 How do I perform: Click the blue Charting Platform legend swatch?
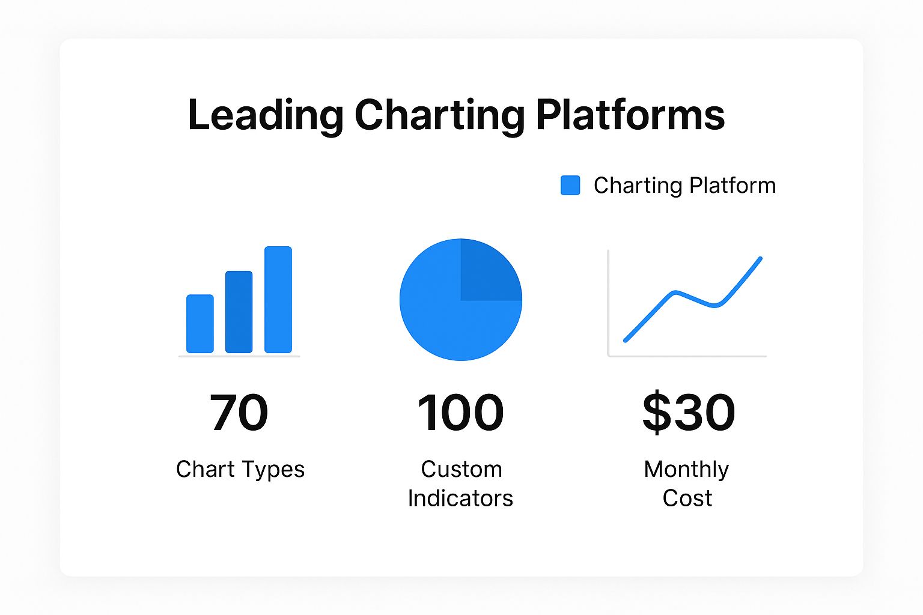pos(570,186)
